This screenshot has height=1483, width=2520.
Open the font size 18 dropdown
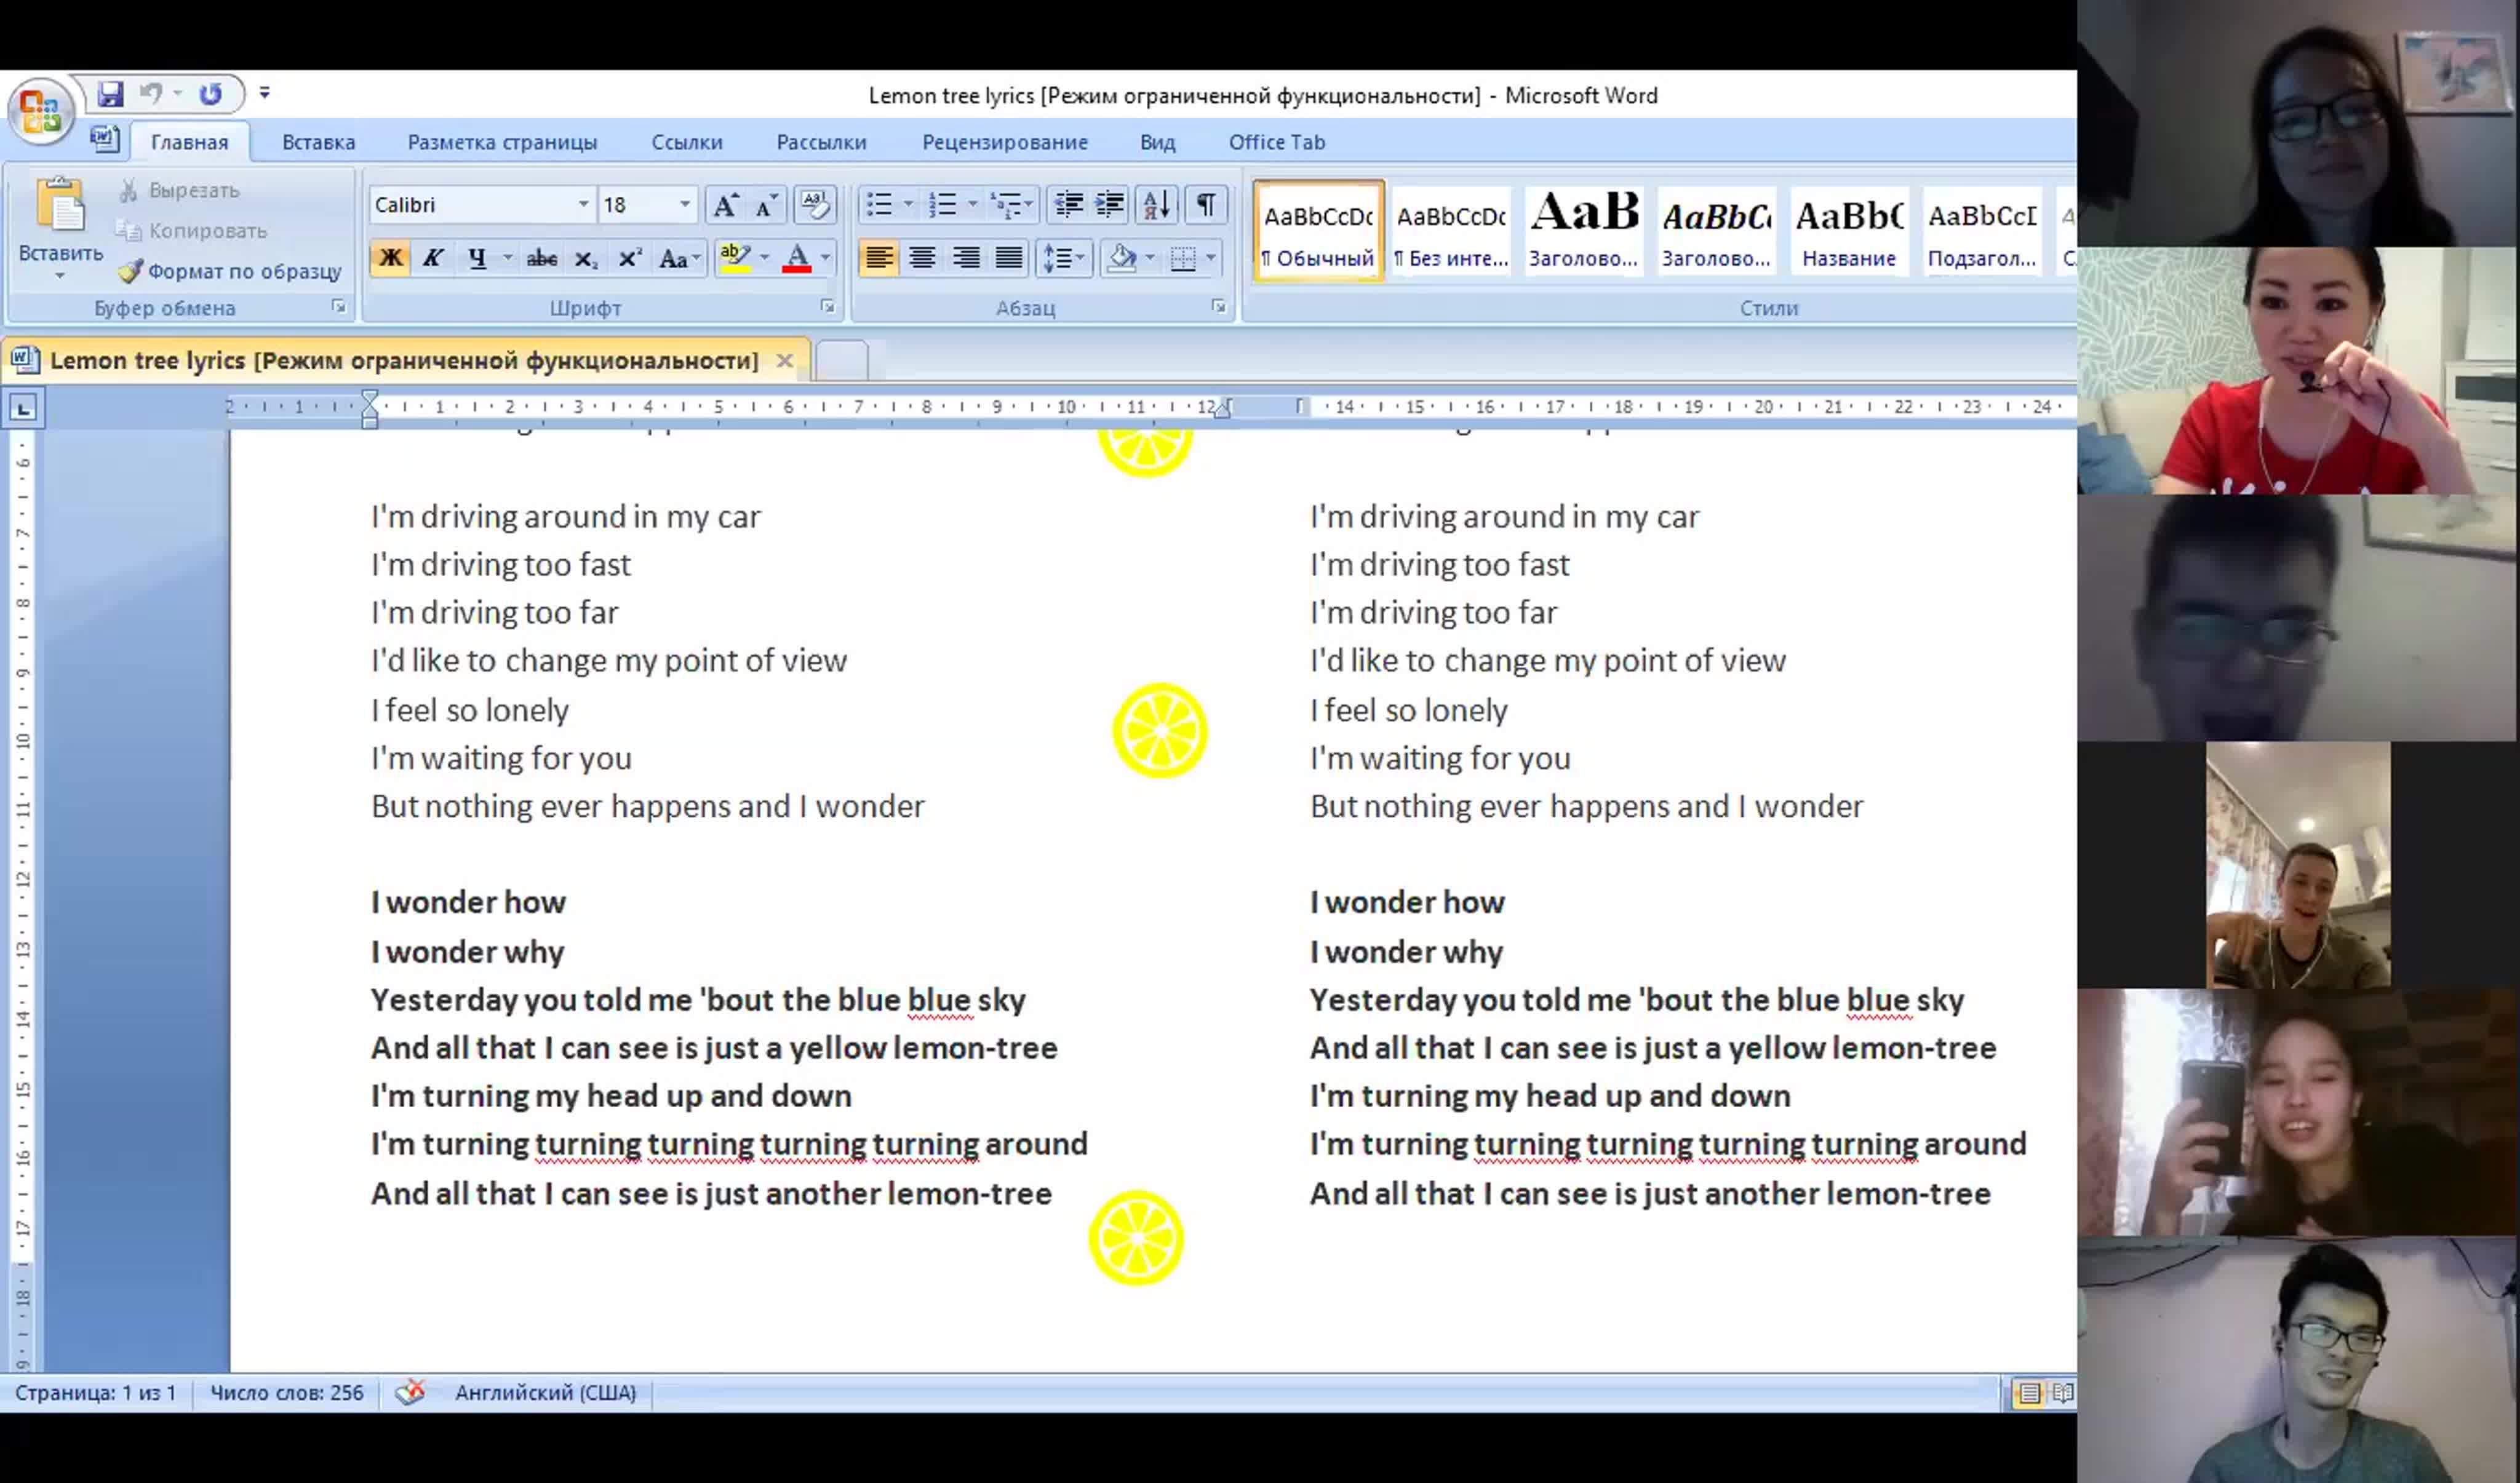coord(685,205)
